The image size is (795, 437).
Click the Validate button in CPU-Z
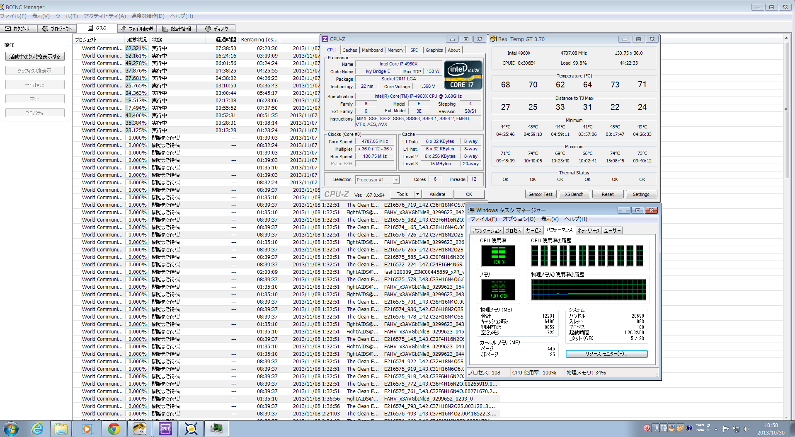tap(437, 194)
